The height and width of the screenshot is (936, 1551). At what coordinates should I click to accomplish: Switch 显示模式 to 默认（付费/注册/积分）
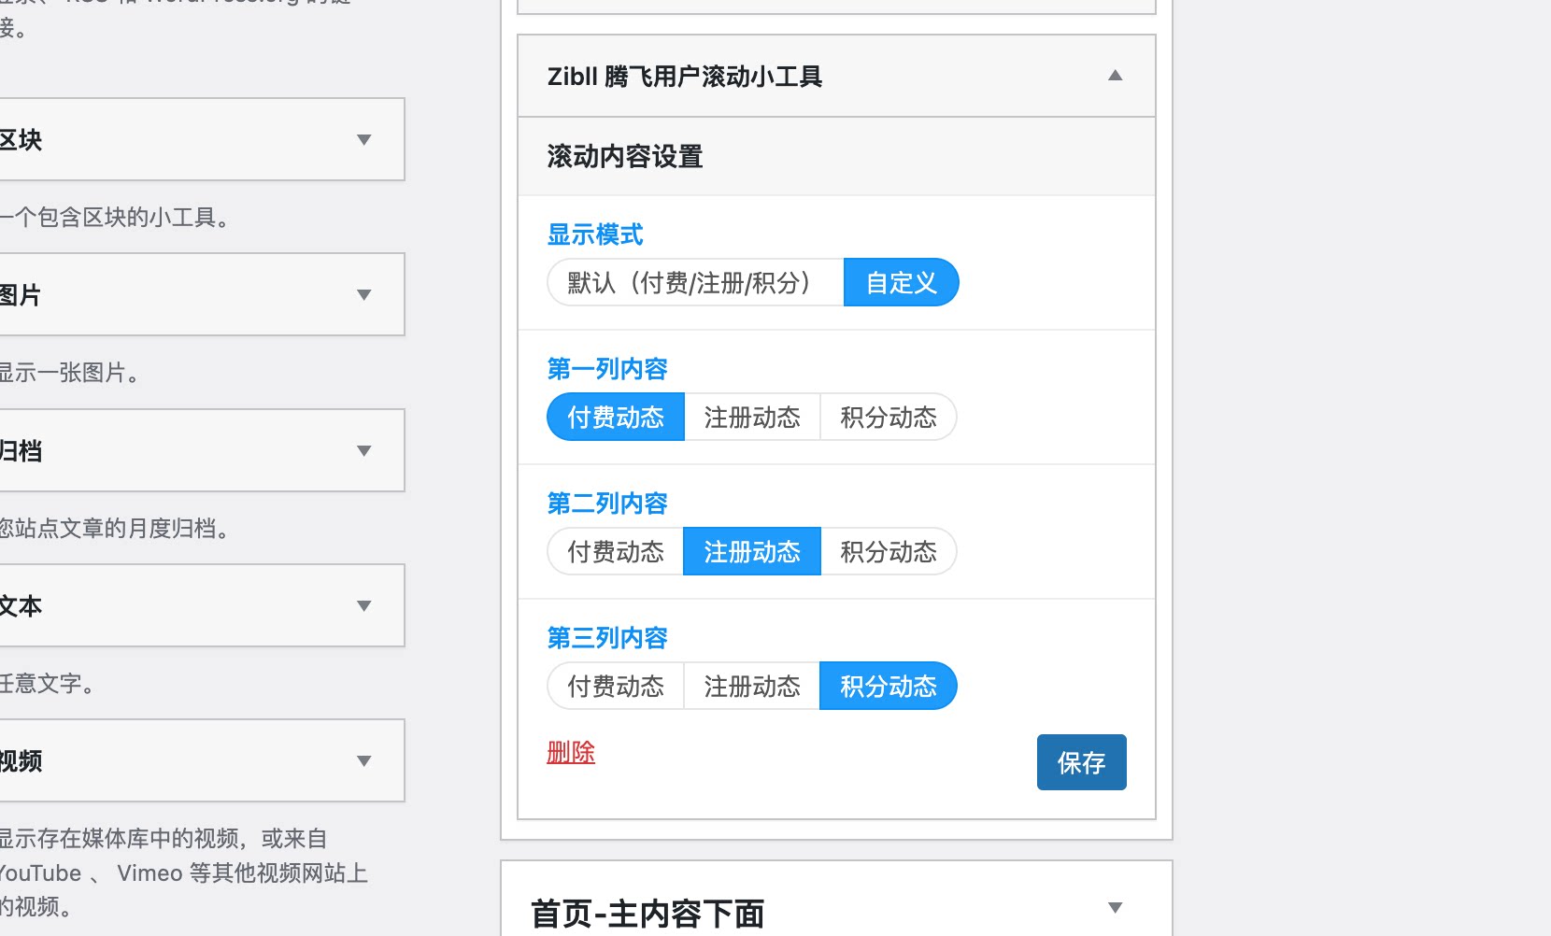tap(694, 282)
